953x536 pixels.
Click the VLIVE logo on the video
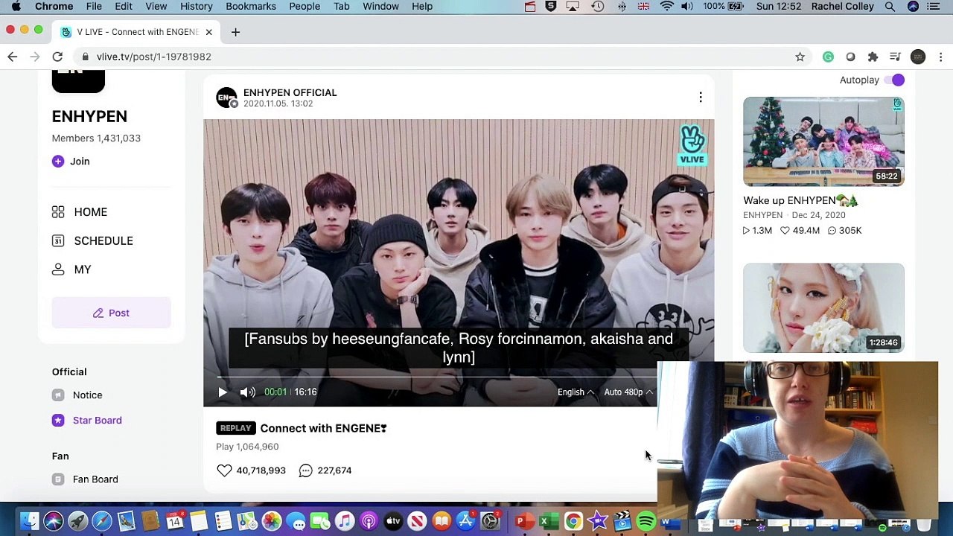pyautogui.click(x=692, y=145)
